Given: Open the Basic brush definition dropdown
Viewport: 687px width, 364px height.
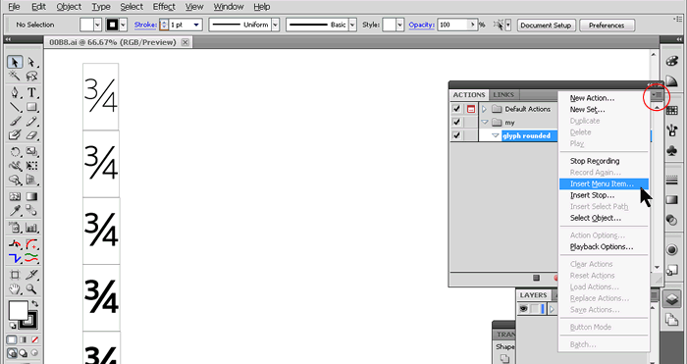Looking at the screenshot, I should (x=352, y=25).
